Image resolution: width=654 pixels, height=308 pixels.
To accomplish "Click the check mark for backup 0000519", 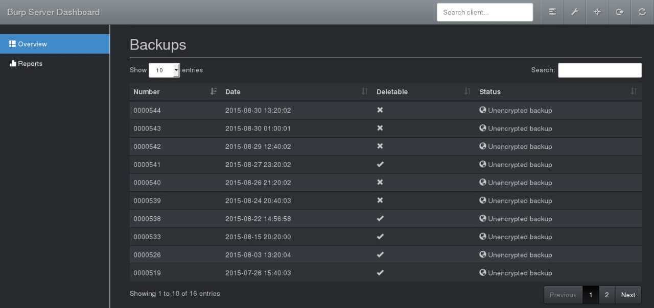I will 380,273.
